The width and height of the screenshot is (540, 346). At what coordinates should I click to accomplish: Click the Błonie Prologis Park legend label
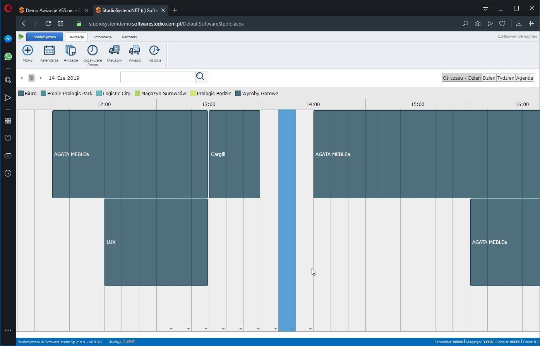(70, 93)
